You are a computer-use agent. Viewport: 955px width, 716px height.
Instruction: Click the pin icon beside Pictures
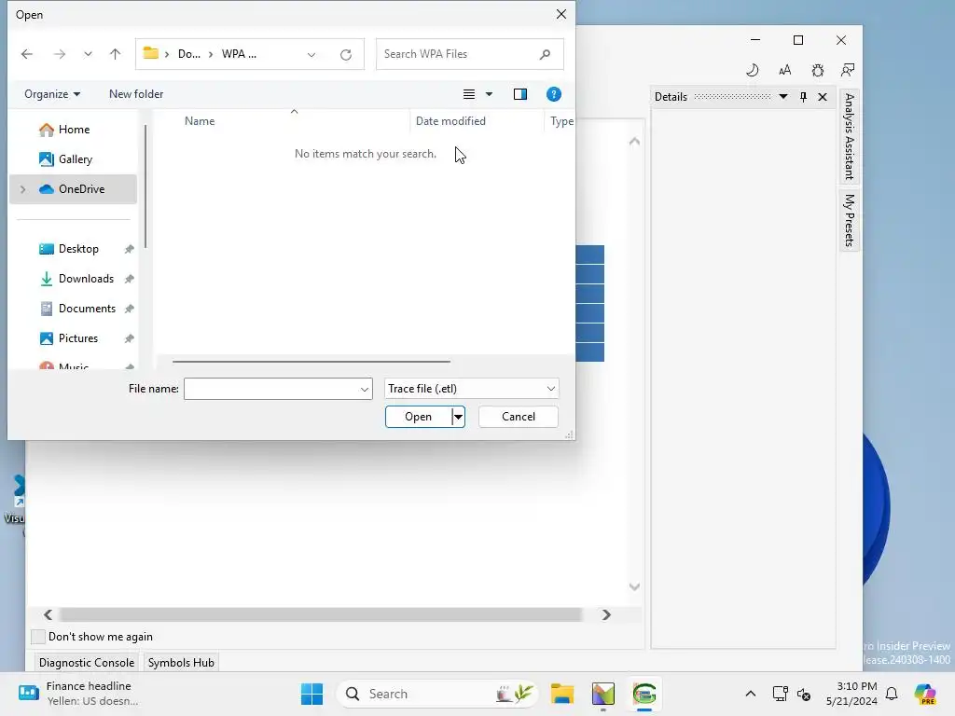pyautogui.click(x=129, y=338)
